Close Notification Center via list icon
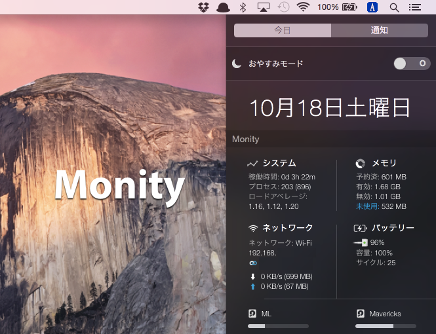 click(414, 7)
